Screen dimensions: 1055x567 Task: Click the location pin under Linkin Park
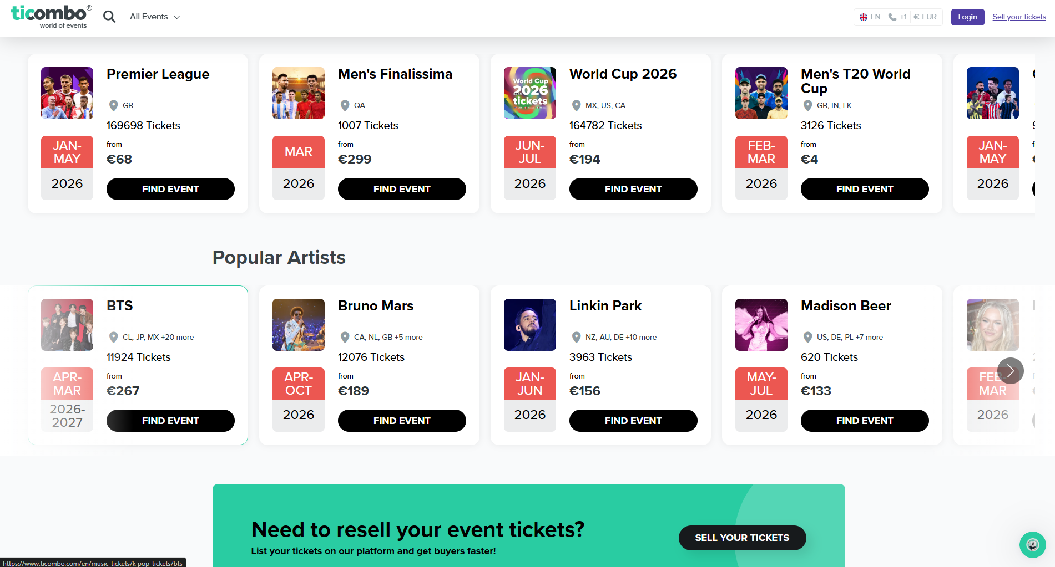point(577,337)
